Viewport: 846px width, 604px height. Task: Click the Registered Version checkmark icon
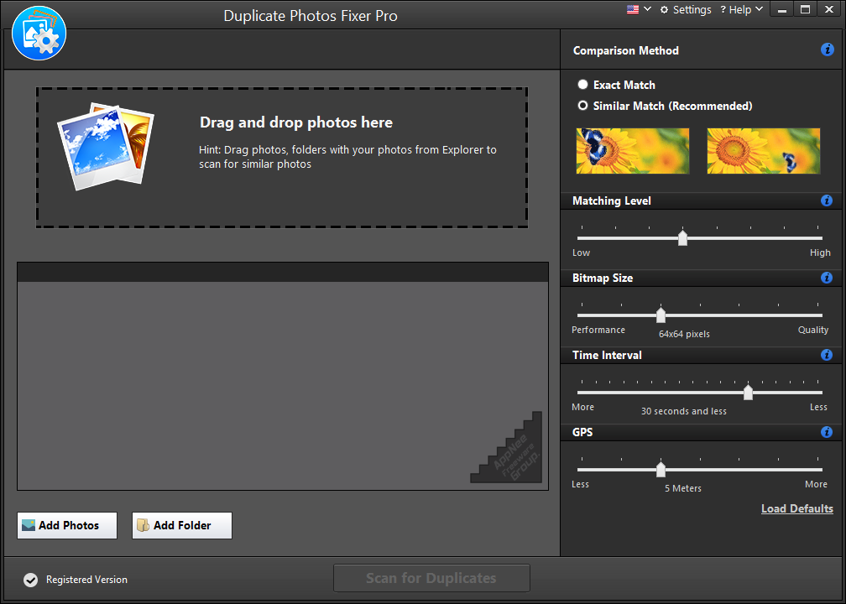point(31,580)
